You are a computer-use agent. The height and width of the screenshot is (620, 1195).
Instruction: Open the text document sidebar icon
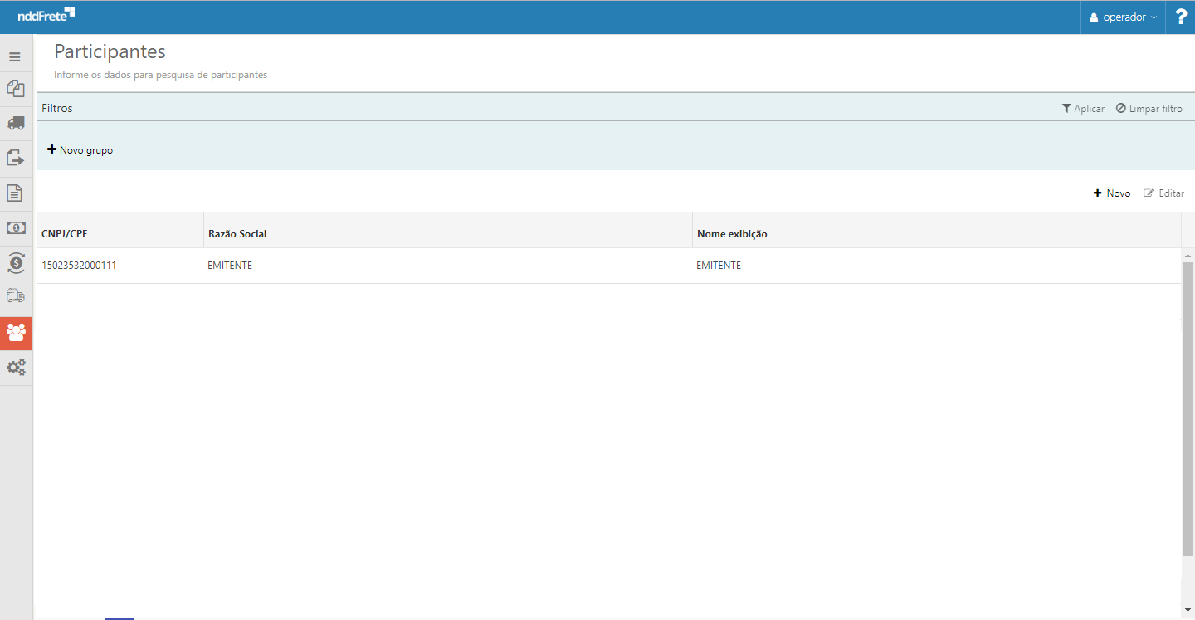(15, 193)
